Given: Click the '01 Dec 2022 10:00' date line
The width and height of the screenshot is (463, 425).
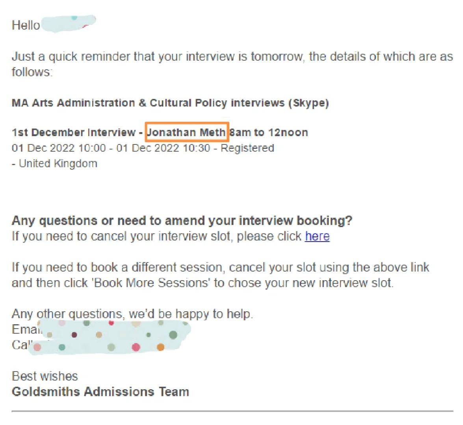Looking at the screenshot, I should (x=59, y=148).
